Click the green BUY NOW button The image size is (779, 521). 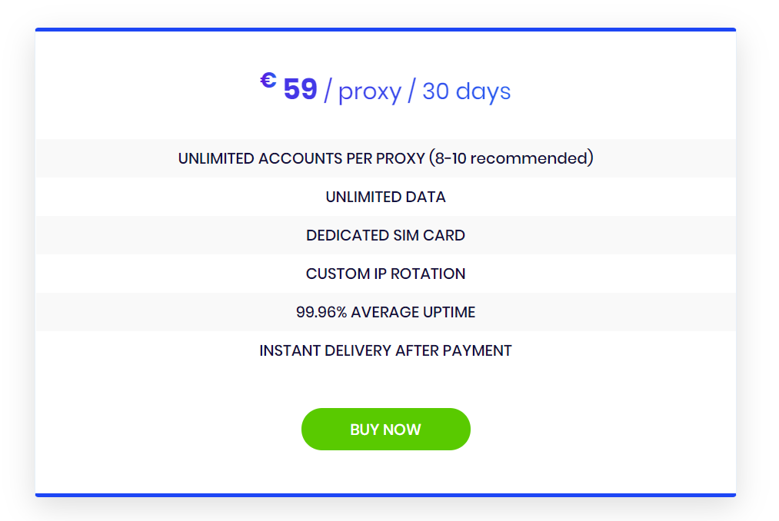(x=385, y=429)
